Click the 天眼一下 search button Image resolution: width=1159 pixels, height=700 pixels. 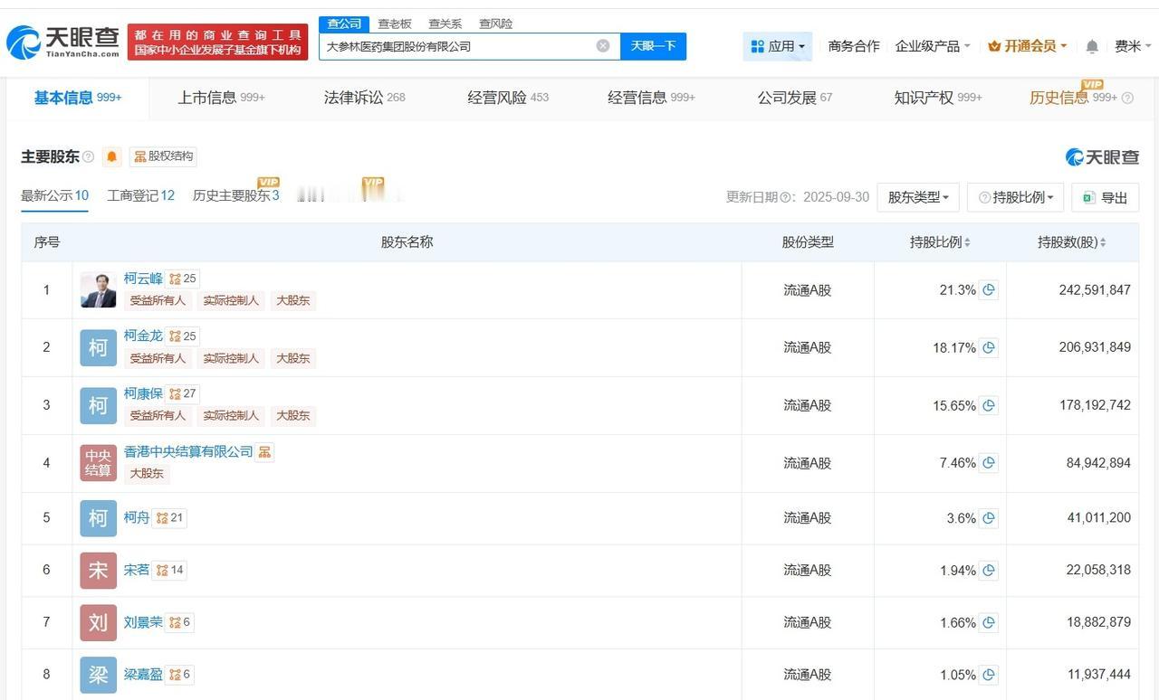tap(653, 46)
